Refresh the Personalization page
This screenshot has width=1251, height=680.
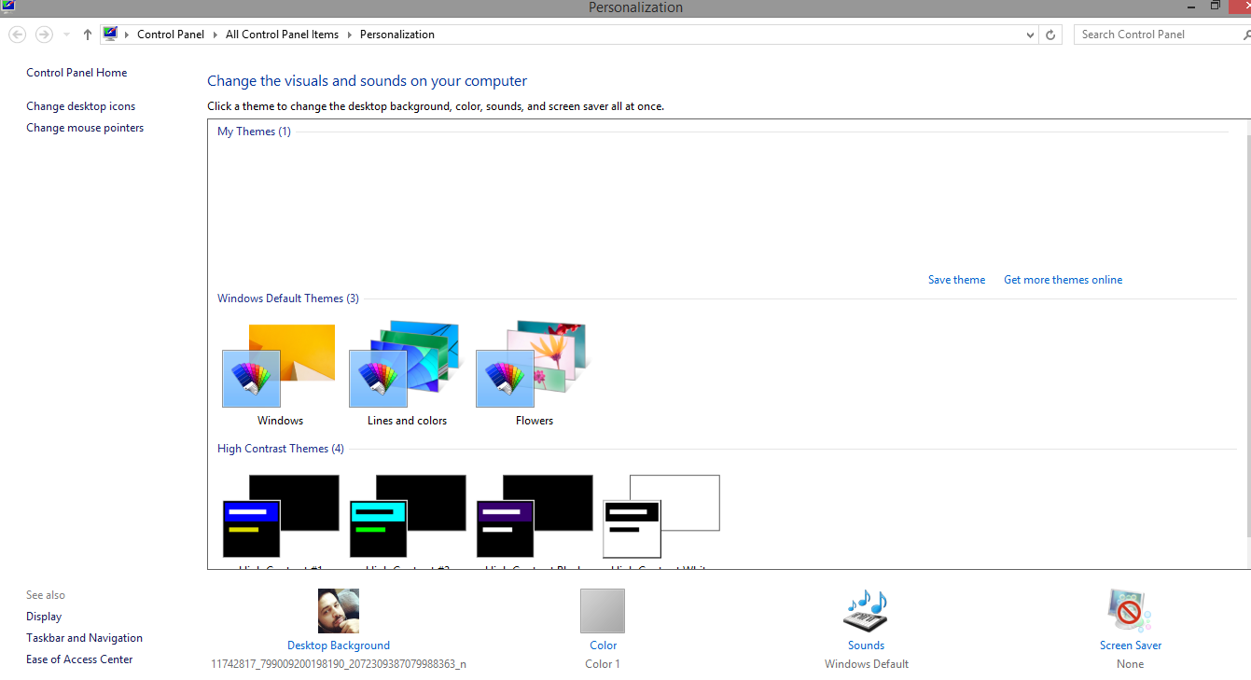pyautogui.click(x=1050, y=35)
